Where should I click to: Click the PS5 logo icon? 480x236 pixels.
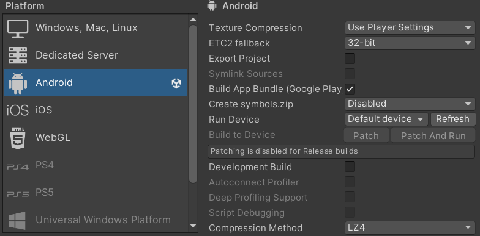(18, 194)
